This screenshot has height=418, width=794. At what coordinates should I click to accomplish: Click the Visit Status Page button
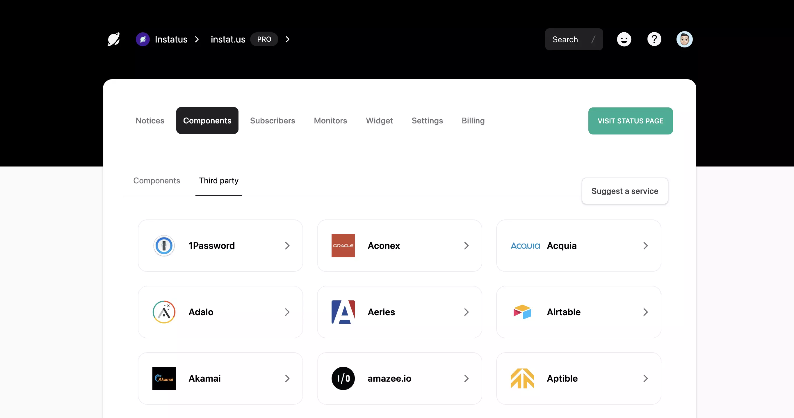pyautogui.click(x=630, y=121)
